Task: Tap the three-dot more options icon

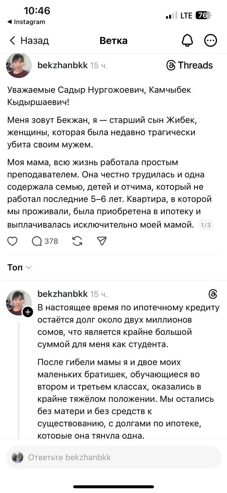Action: 210,40
